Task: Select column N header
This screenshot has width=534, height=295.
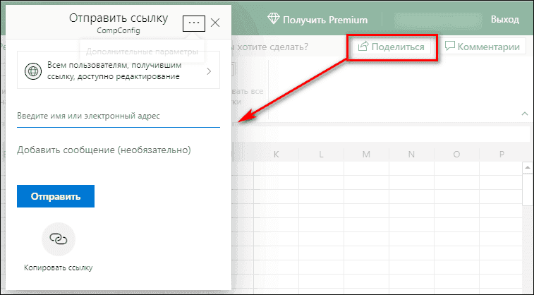Action: (411, 155)
